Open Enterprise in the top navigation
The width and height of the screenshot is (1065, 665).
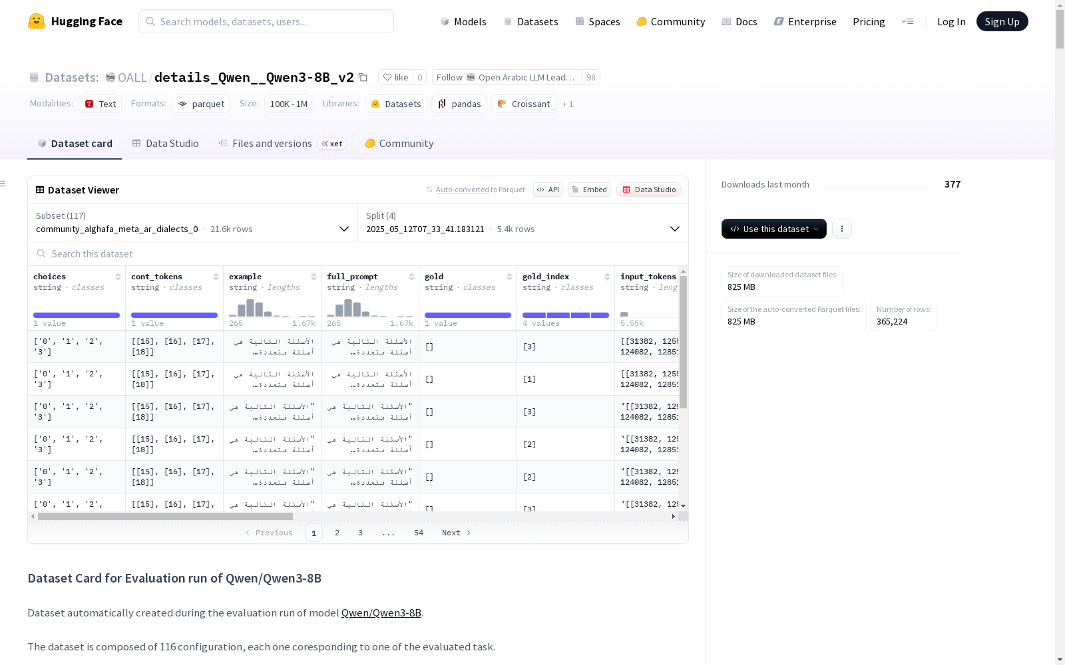pos(805,21)
